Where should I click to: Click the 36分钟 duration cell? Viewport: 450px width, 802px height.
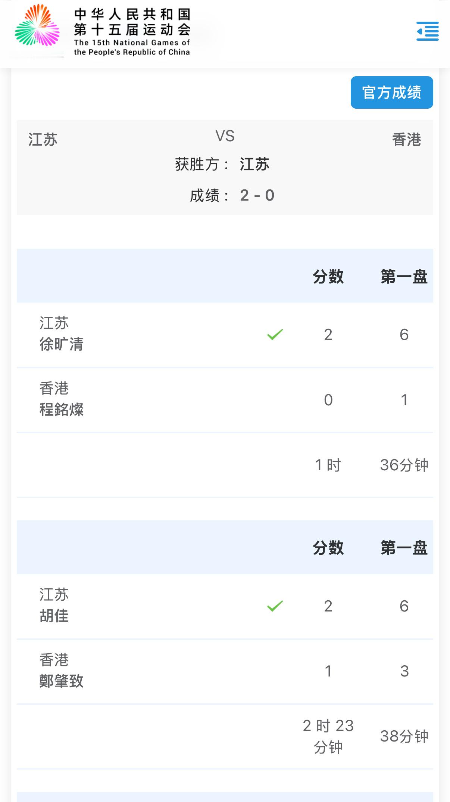tap(404, 465)
